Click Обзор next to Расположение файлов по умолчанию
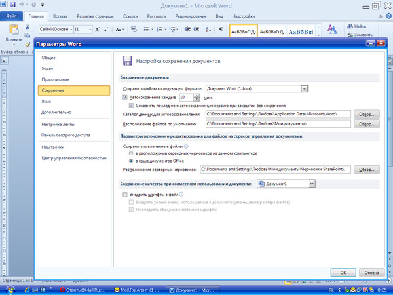Screen dimensions: 393x295 pyautogui.click(x=367, y=124)
